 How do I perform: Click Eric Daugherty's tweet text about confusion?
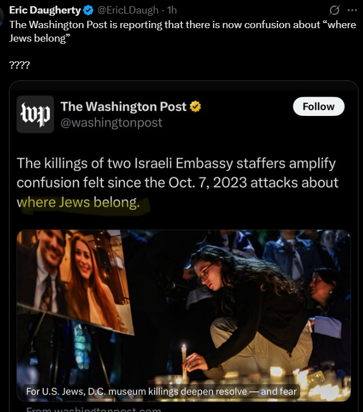click(183, 32)
